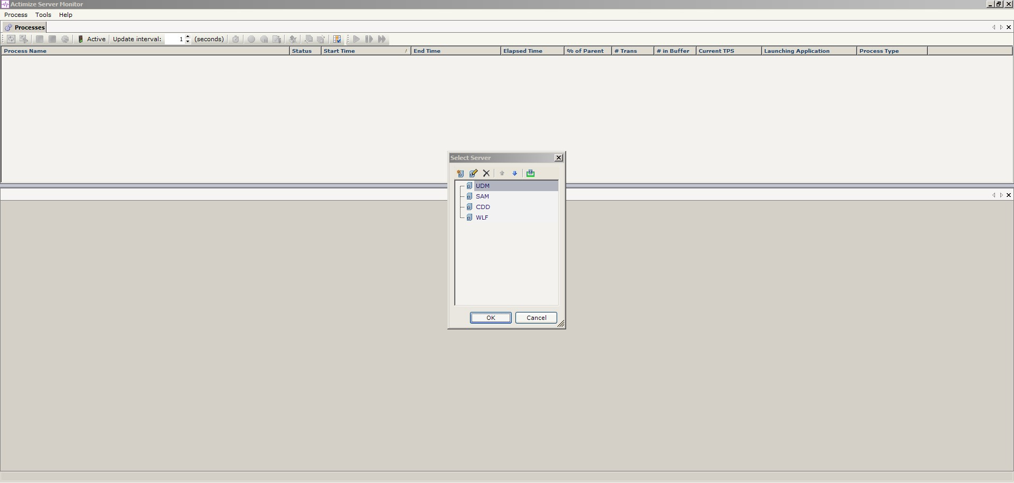Click left tab arrow in lower panel
1014x483 pixels.
coord(993,195)
